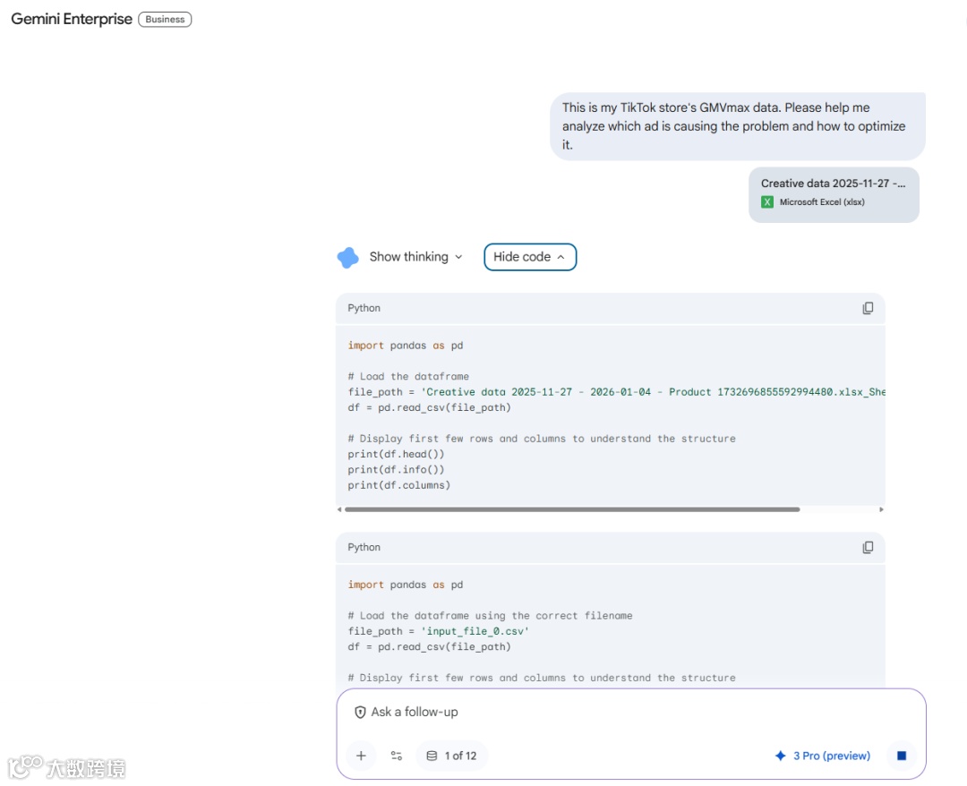Viewport: 967px width, 786px height.
Task: Click the green Excel file icon
Action: pyautogui.click(x=767, y=202)
